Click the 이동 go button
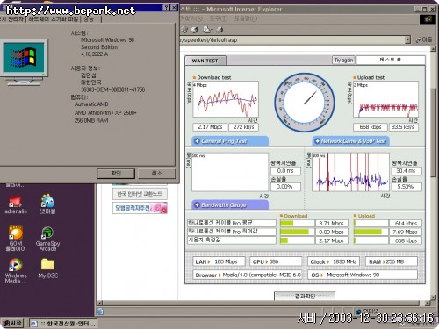Viewport: 439px width, 329px height. pyautogui.click(x=424, y=39)
